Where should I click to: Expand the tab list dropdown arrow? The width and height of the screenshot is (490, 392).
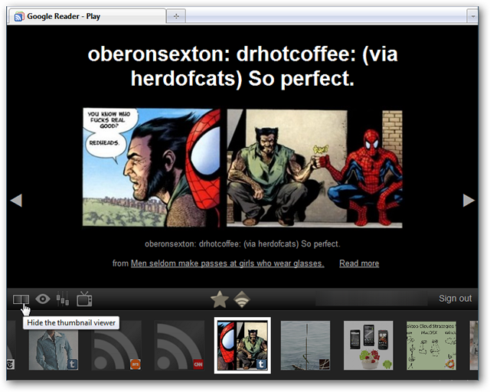[x=473, y=16]
